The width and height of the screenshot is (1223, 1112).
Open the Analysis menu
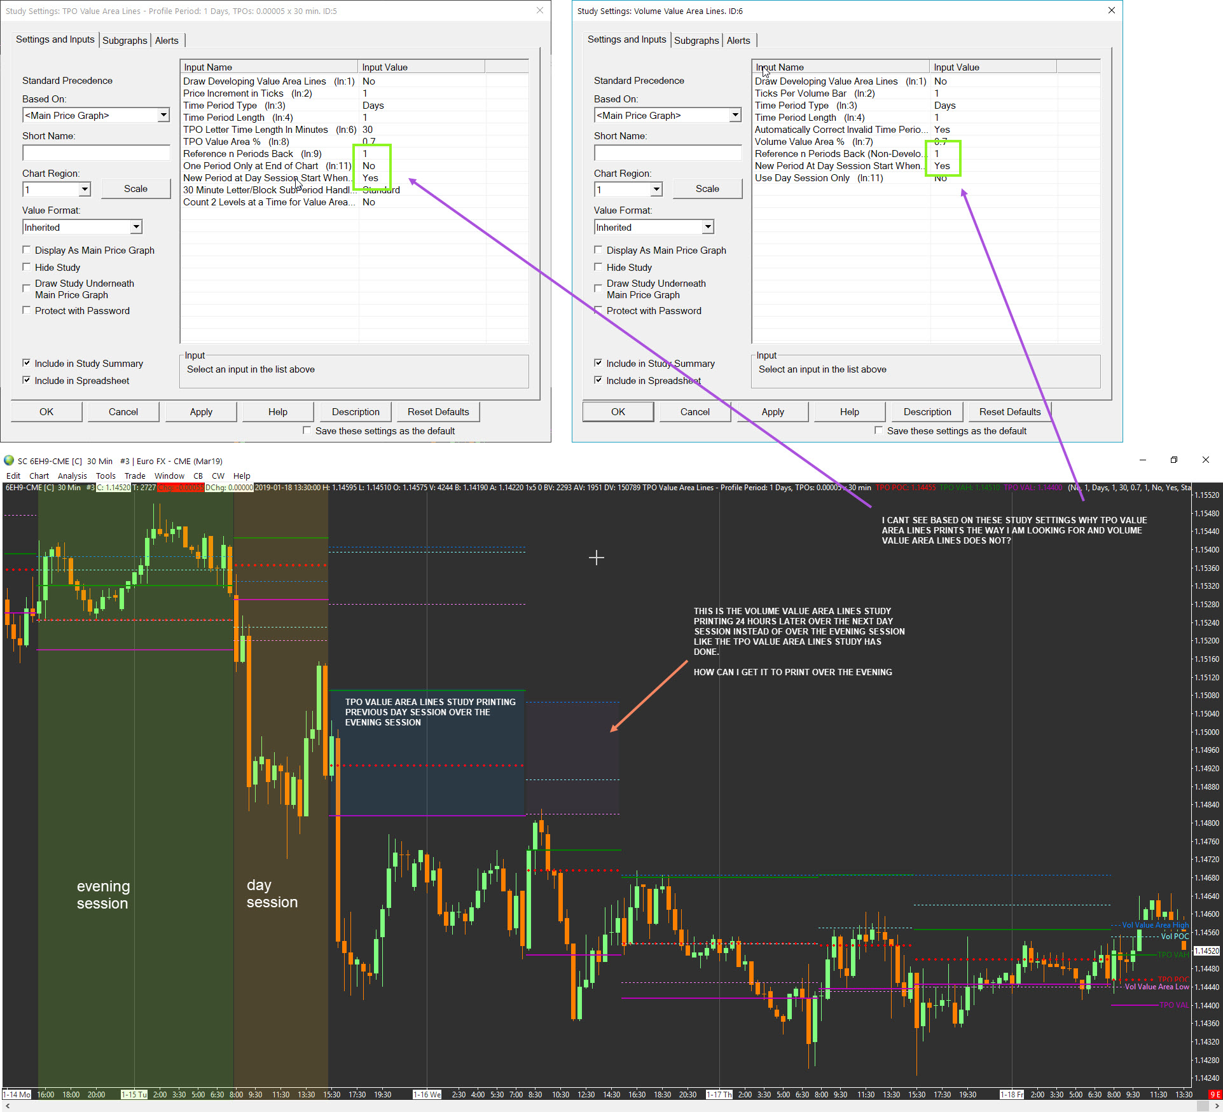point(72,476)
